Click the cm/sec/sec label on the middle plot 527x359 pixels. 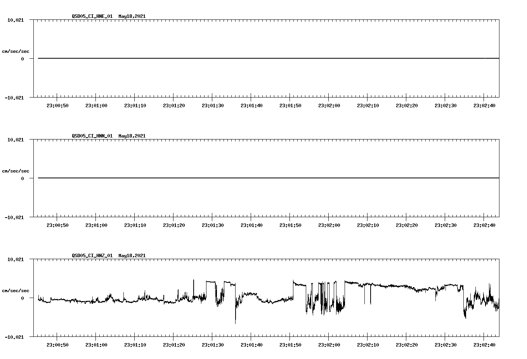[16, 171]
